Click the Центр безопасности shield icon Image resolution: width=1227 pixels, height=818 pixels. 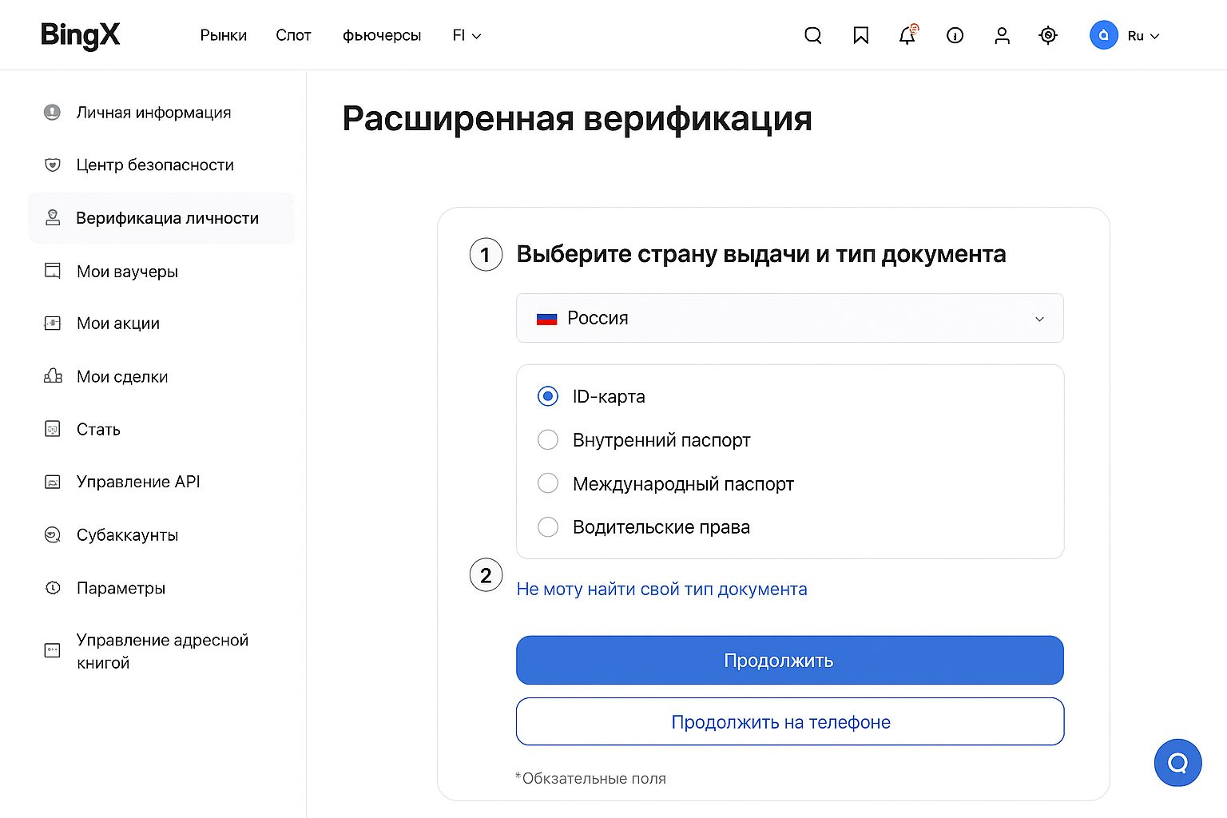[x=52, y=165]
